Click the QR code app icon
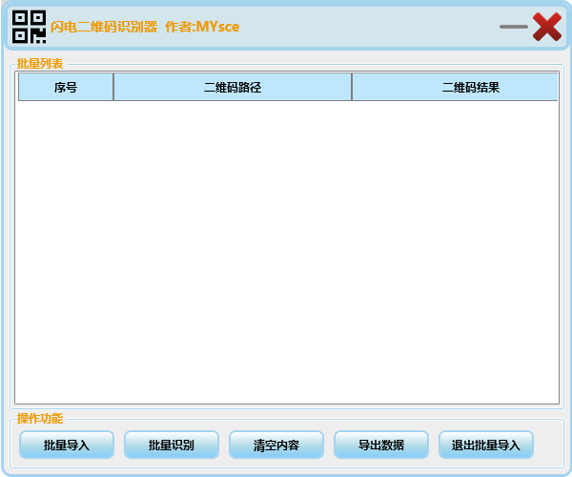The image size is (572, 477). tap(29, 27)
